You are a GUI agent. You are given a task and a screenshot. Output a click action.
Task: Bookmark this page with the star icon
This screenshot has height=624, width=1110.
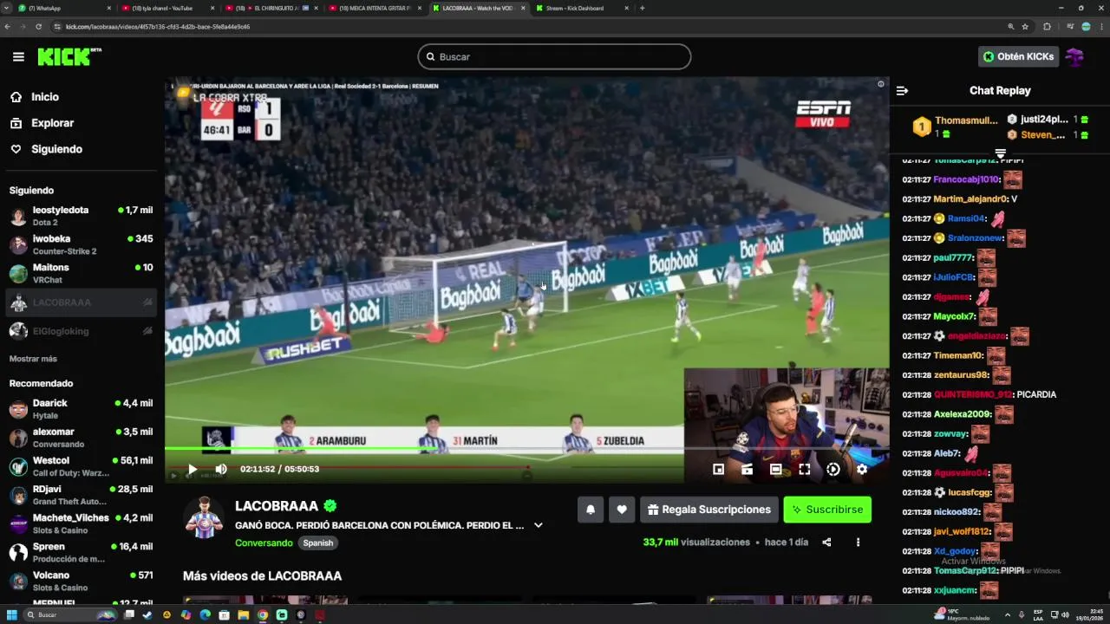coord(1025,27)
